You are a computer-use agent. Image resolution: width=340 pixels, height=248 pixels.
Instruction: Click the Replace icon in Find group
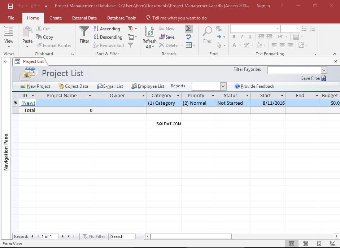pos(219,29)
